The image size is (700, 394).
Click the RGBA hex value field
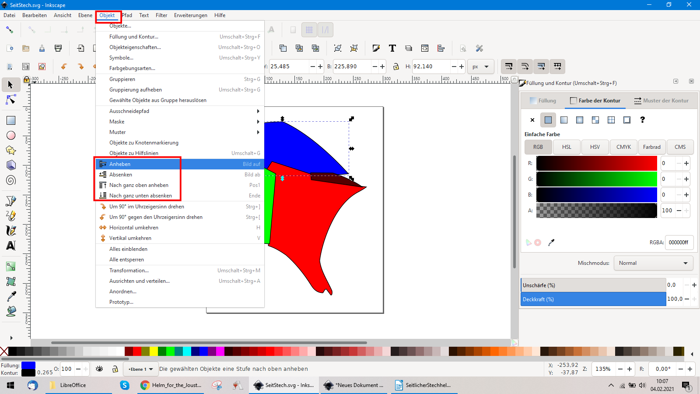click(x=679, y=243)
